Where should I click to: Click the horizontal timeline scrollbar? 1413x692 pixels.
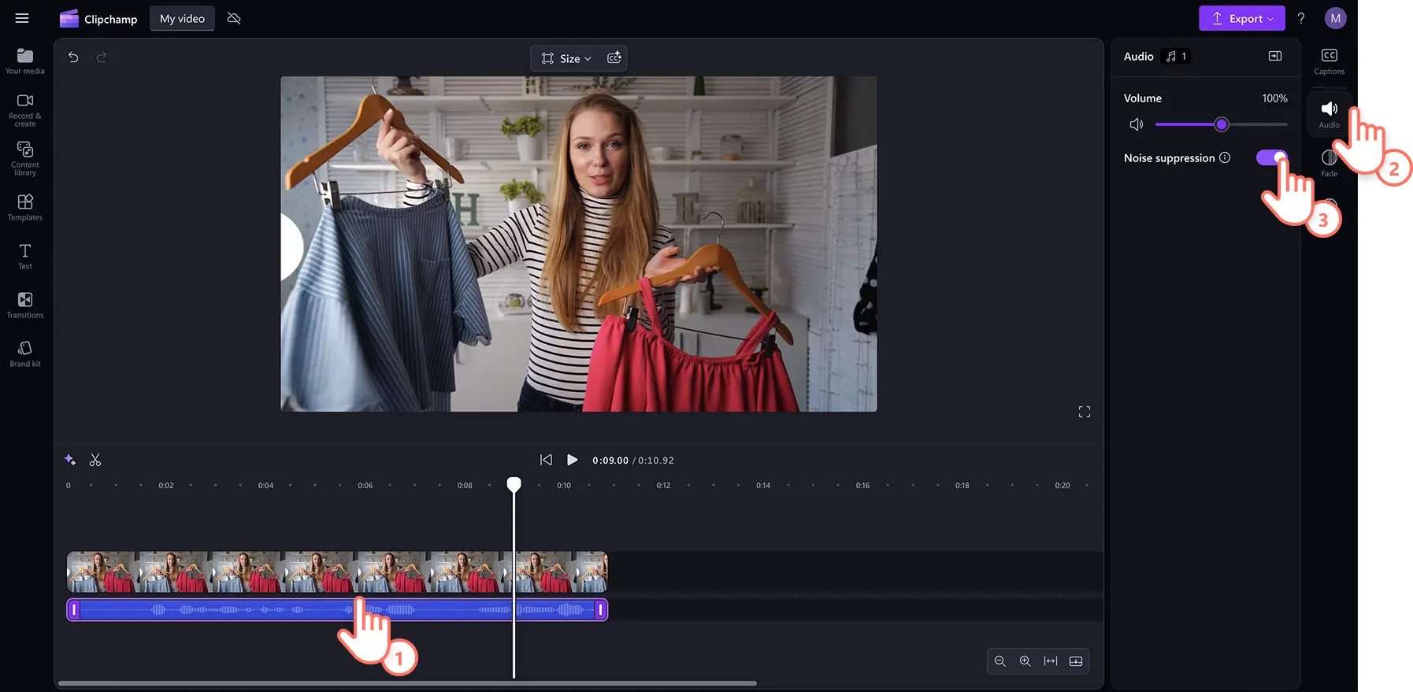tap(407, 683)
